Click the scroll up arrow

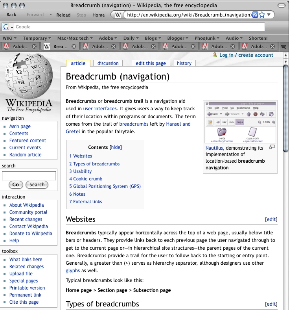coord(285,55)
